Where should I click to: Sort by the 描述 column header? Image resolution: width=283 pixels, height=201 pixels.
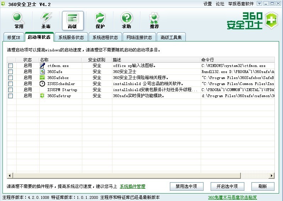[x=156, y=60]
